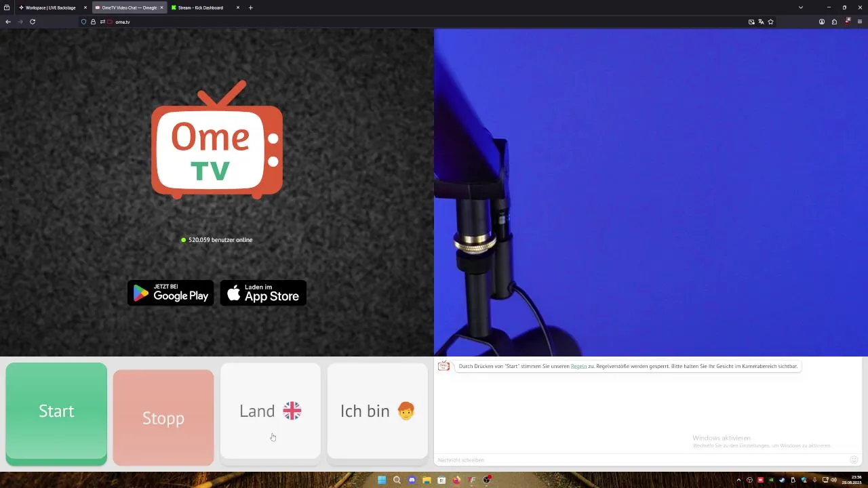Click the Google Play download badge
Screen dimensions: 868x488
click(170, 293)
